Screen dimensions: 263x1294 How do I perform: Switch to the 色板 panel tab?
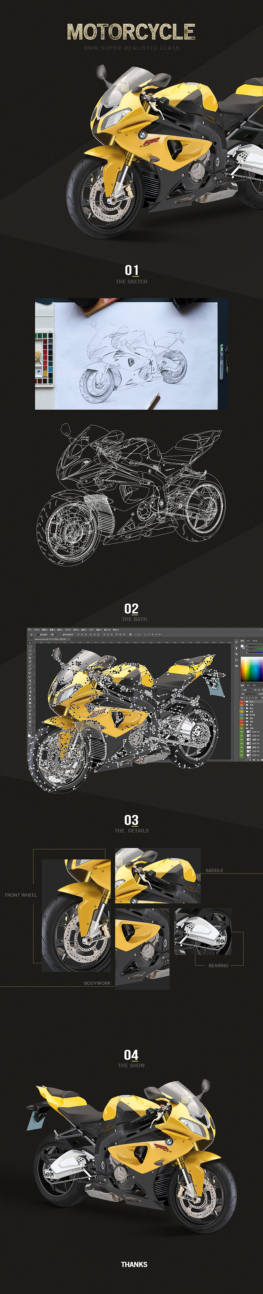pos(248,641)
